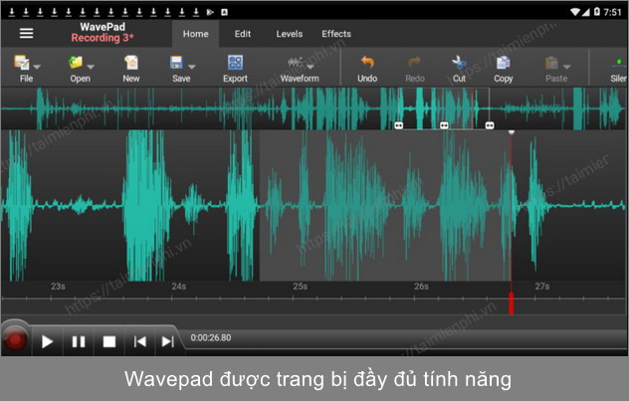Image resolution: width=629 pixels, height=401 pixels.
Task: Stop playback
Action: [x=109, y=341]
